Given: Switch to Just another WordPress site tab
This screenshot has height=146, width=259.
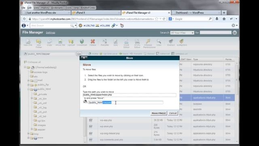Looking at the screenshot, I should (46, 13).
